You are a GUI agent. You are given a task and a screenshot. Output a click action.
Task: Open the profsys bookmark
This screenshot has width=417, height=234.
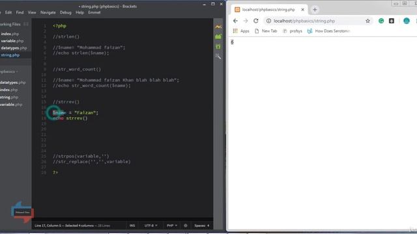point(293,31)
